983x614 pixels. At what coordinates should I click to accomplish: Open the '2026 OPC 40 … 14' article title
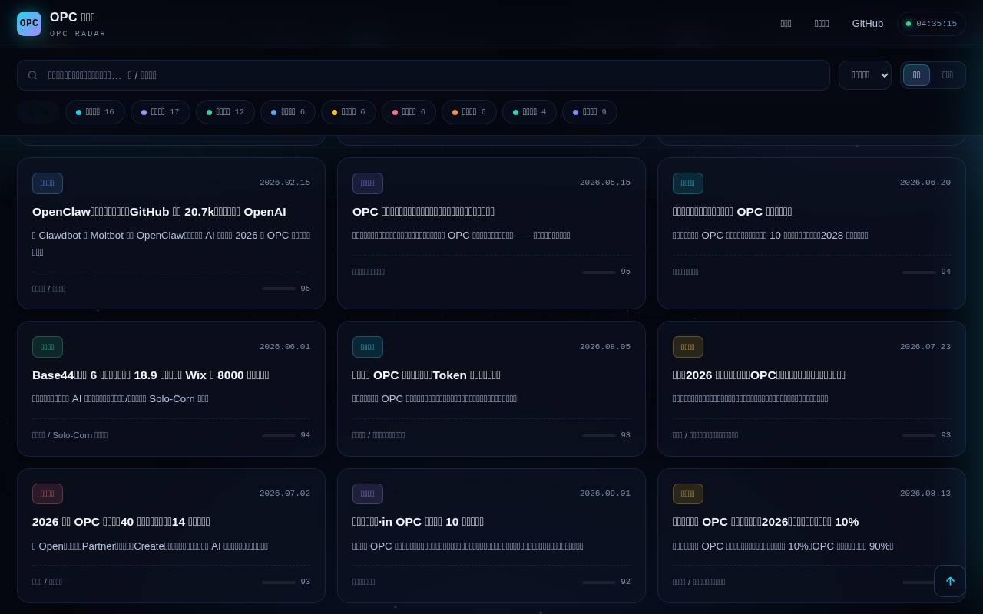click(x=121, y=522)
